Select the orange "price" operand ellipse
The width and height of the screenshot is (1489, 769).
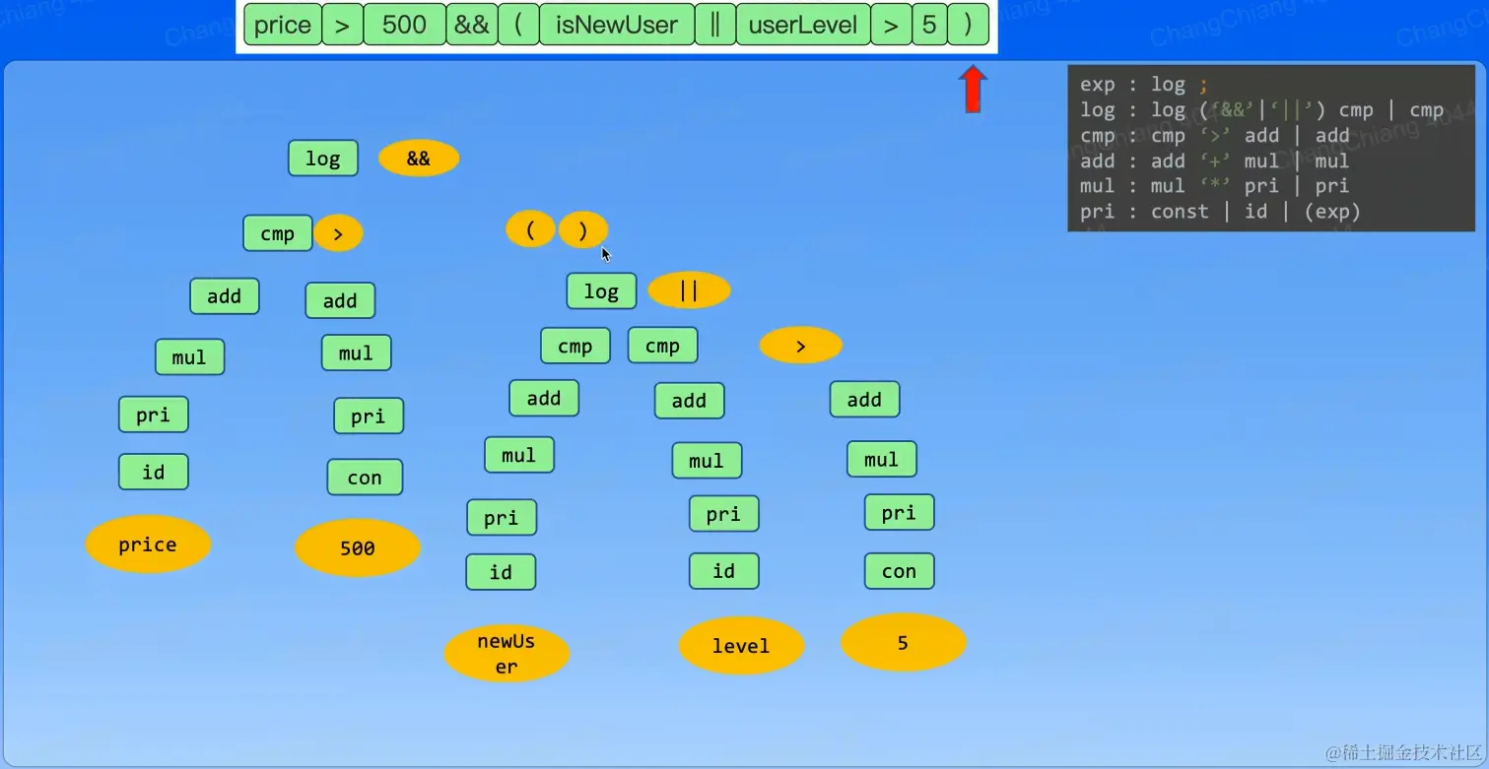tap(148, 544)
